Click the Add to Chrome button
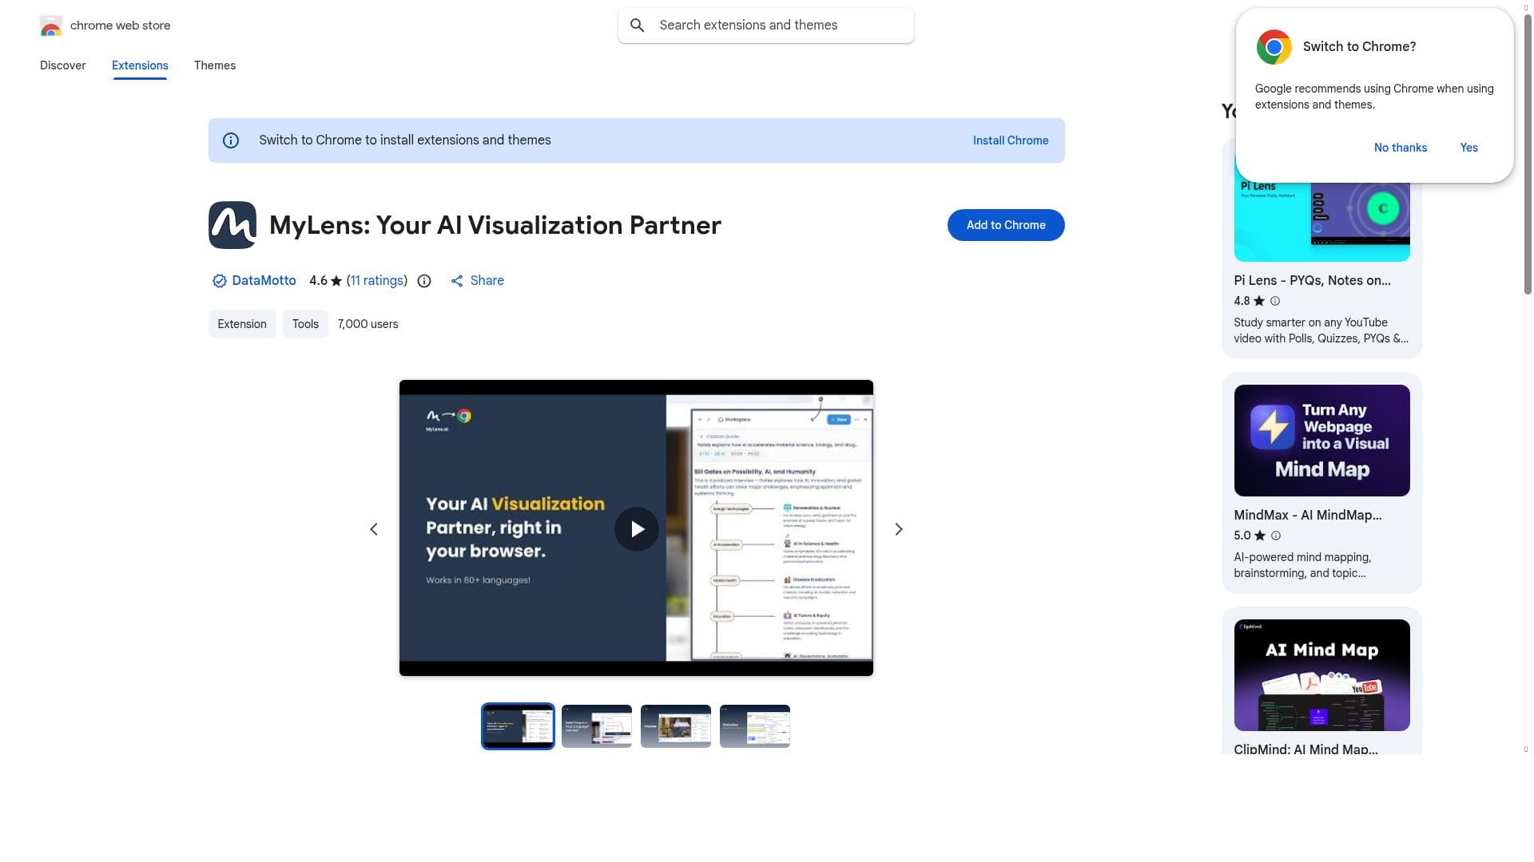Screen dimensions: 1534x862 click(1005, 225)
